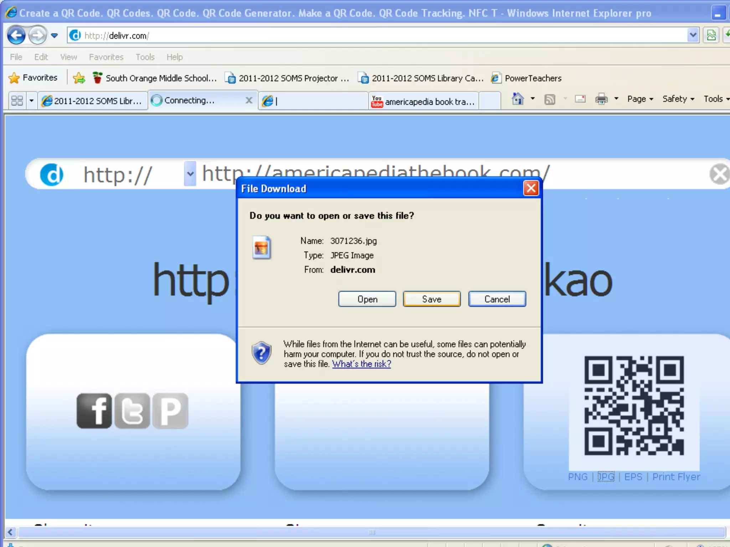Clear the URL with the X icon
Screen dimensions: 730x547
(719, 174)
